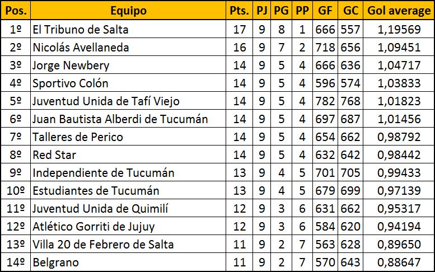Click the 14º position cell
Screen dimensions: 435x272
(x=15, y=262)
